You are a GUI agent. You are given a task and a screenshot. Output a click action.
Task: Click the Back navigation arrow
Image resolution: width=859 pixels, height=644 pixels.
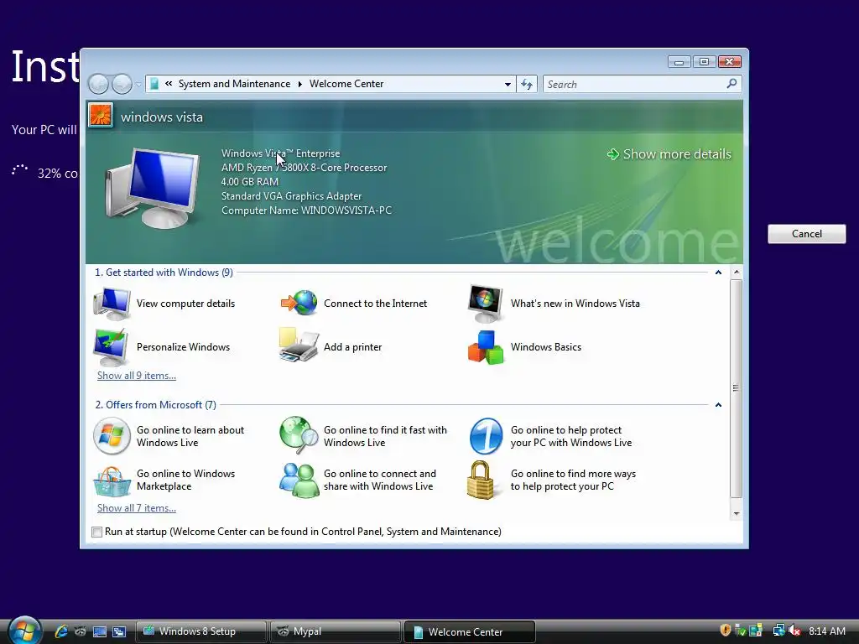click(99, 85)
